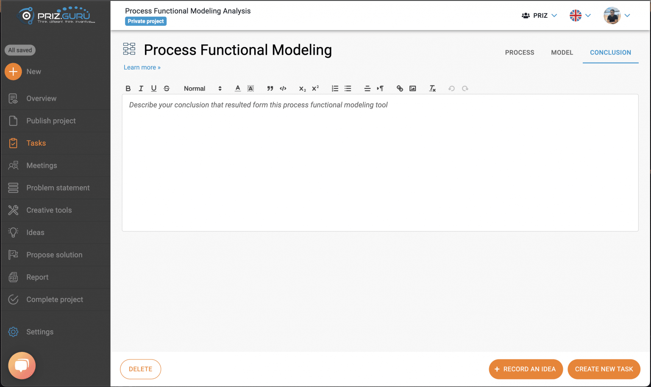Toggle italic formatting in the editor toolbar
Viewport: 651px width, 387px height.
pyautogui.click(x=141, y=88)
